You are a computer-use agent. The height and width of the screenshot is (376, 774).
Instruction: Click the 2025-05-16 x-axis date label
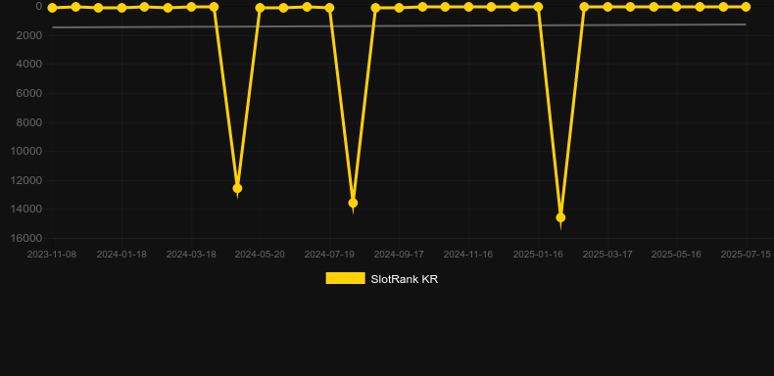(x=676, y=255)
